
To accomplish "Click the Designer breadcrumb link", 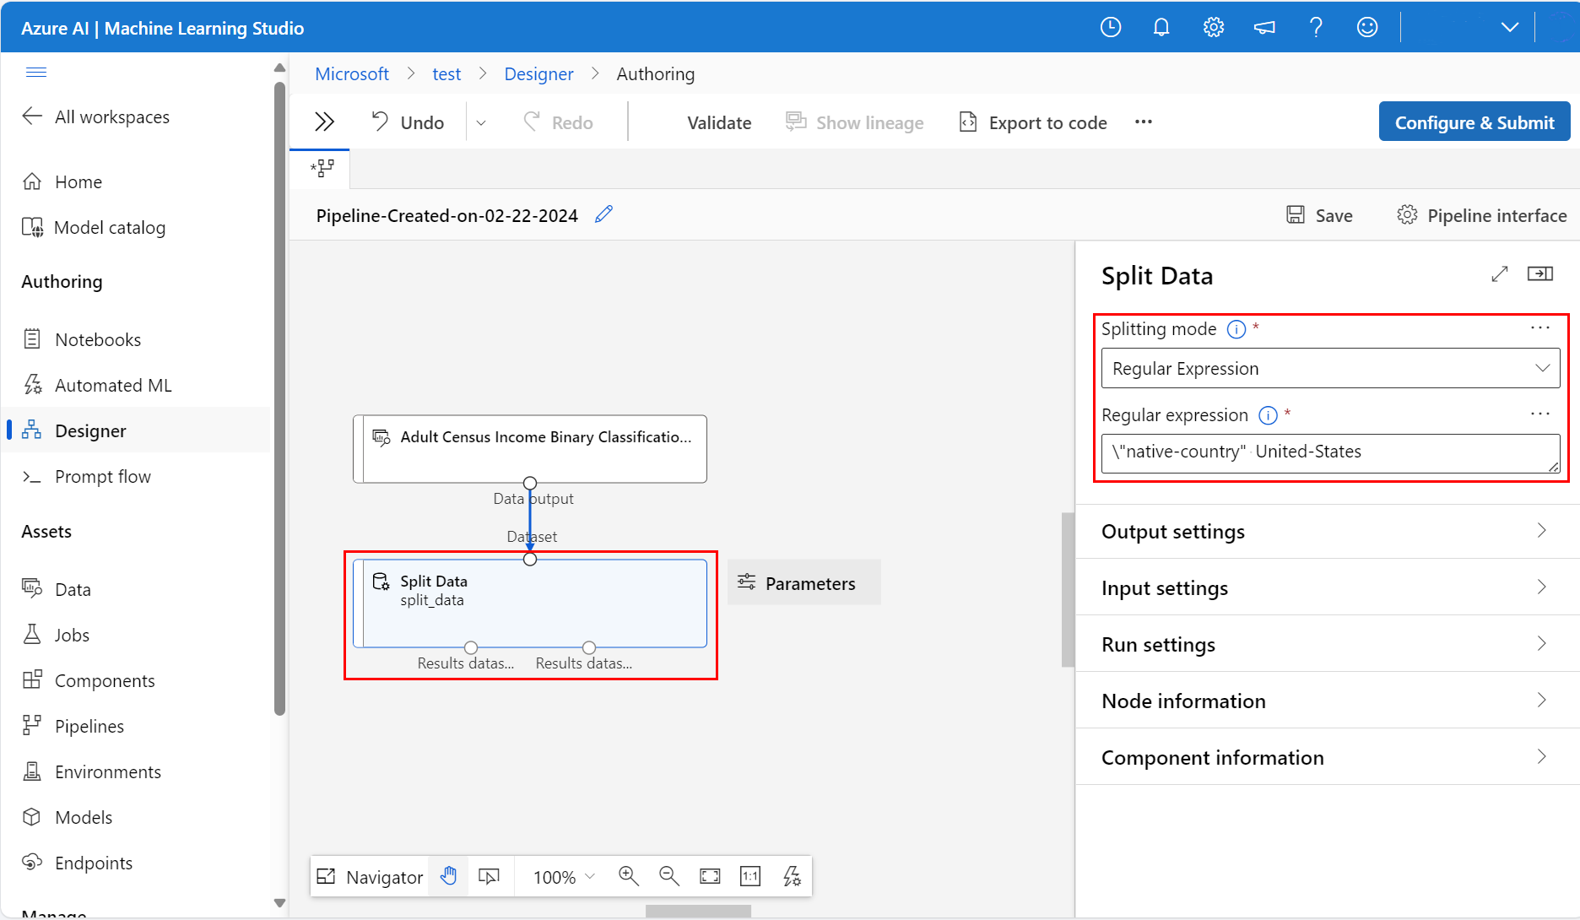I will click(538, 74).
